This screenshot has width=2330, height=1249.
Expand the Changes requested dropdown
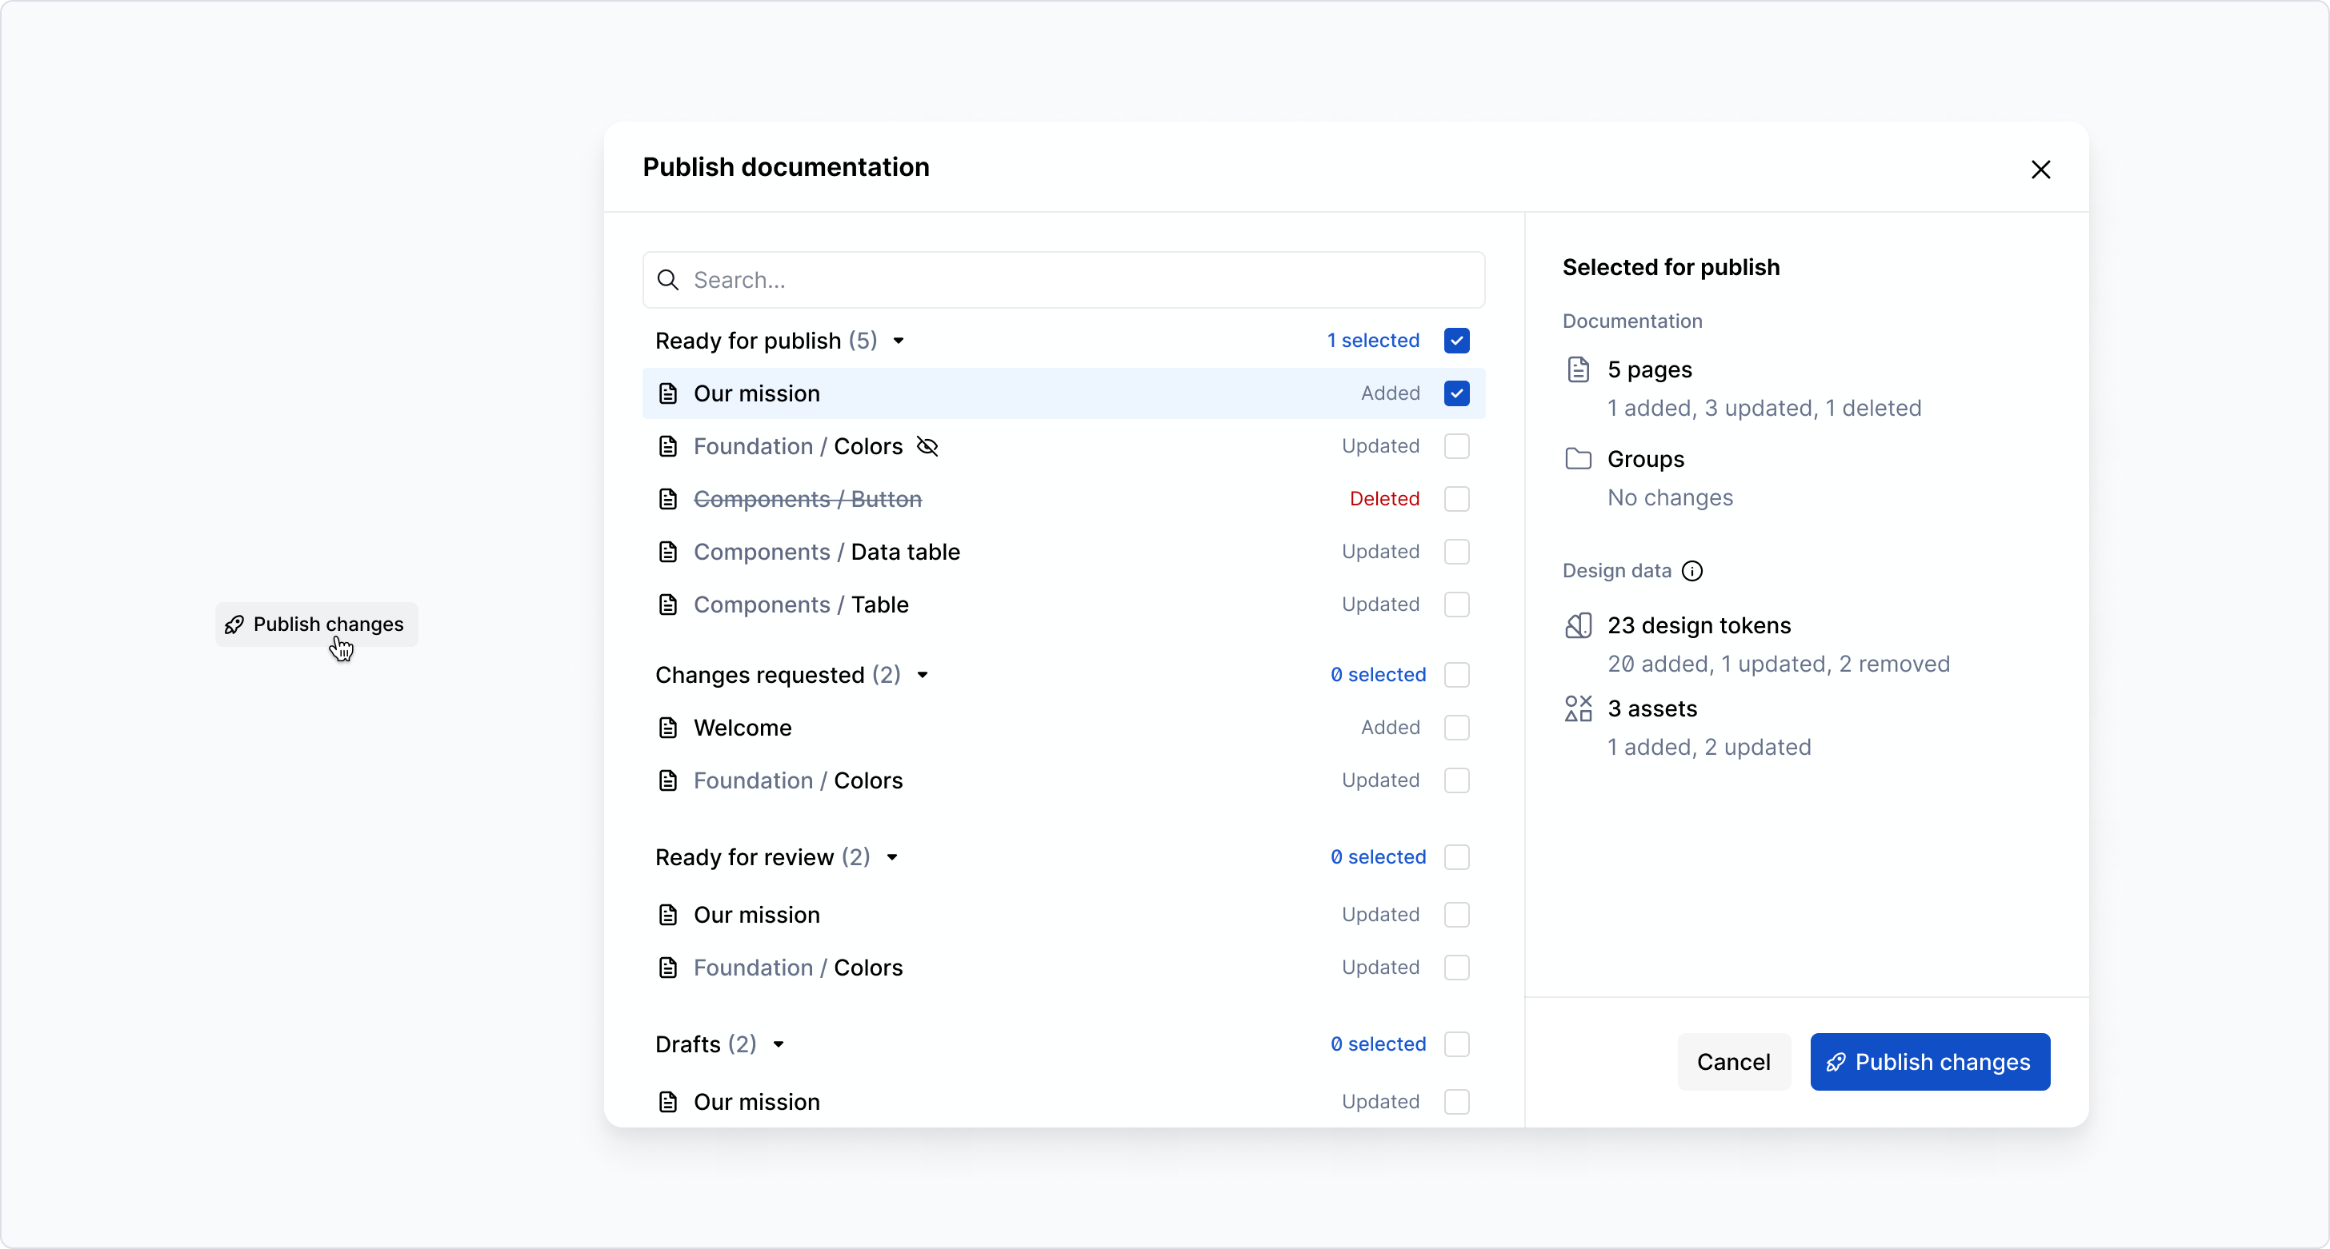point(923,675)
